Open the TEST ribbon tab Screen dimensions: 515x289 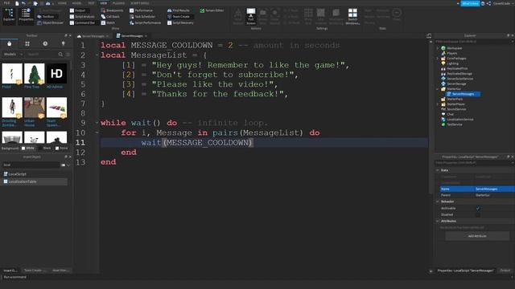point(91,3)
